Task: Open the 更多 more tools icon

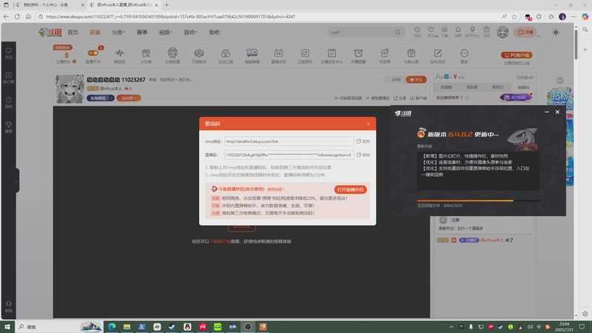Action: 464,55
